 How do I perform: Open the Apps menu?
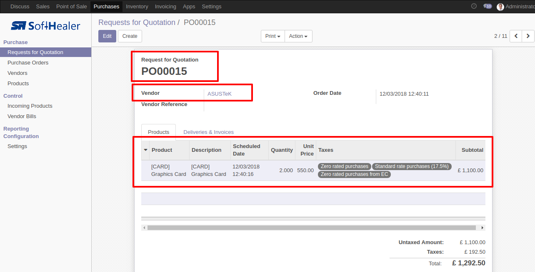[x=189, y=6]
